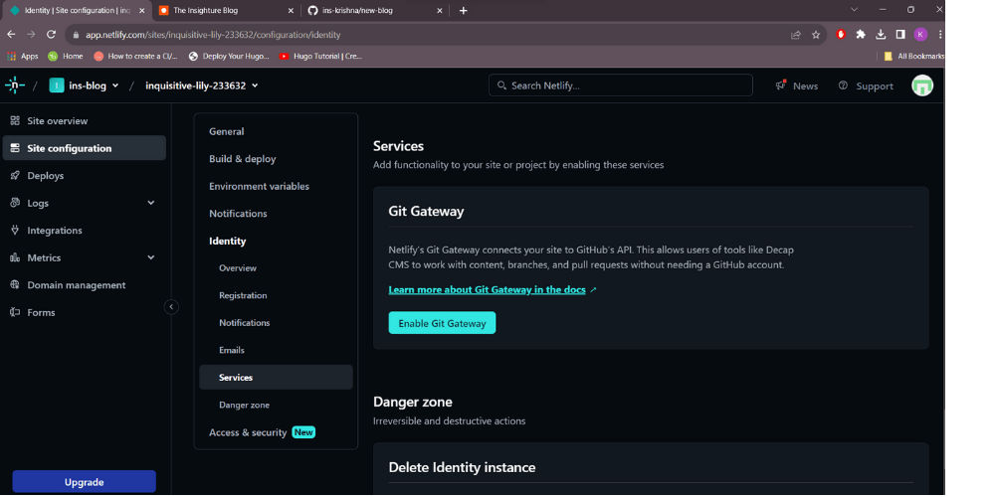
Task: Collapse the sidebar with the arrow handle
Action: click(x=171, y=307)
